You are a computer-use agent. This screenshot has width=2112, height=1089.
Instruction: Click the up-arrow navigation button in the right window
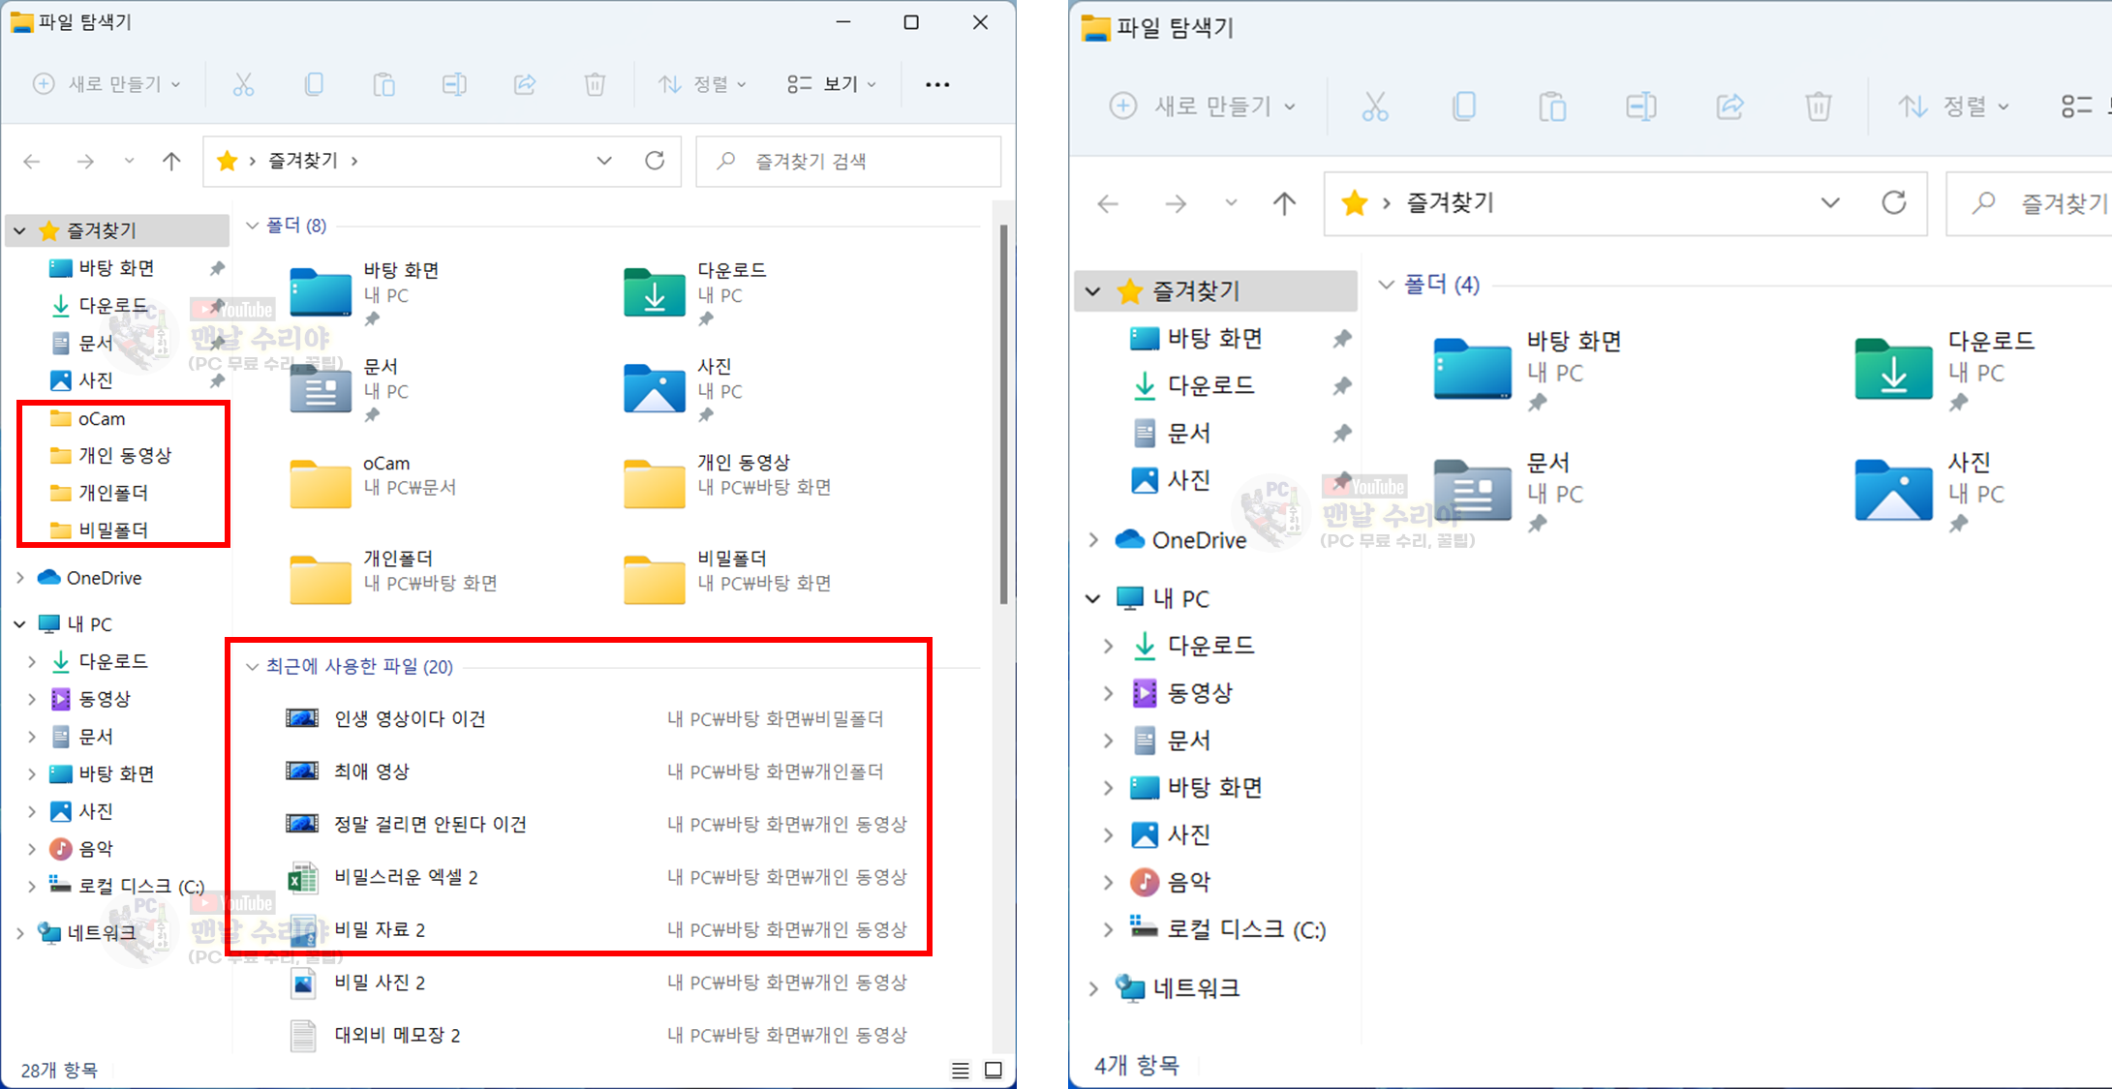point(1284,203)
